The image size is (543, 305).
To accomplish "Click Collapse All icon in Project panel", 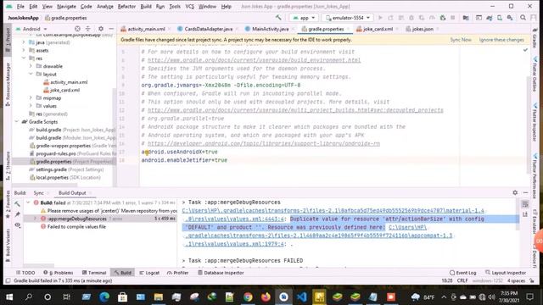I will tap(88, 29).
